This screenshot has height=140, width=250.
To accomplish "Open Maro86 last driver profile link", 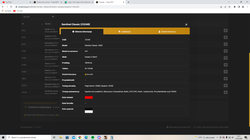I will coord(89,74).
